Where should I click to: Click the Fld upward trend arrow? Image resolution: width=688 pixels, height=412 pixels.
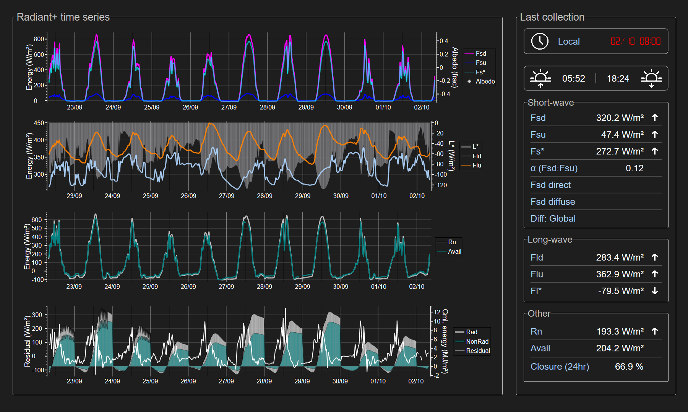[x=655, y=257]
